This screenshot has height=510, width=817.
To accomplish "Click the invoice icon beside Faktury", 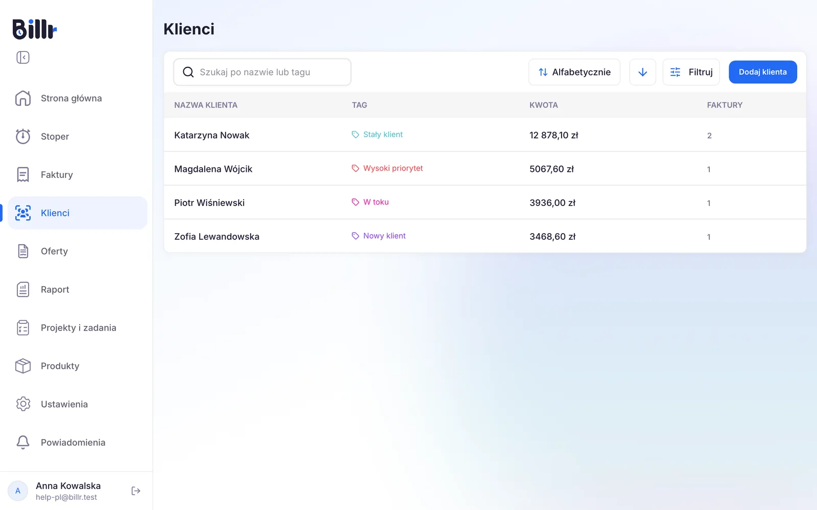I will coord(23,174).
